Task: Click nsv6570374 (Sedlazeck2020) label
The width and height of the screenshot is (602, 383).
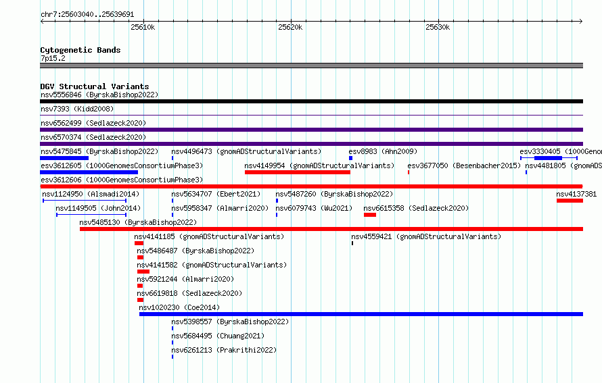Action: (93, 137)
